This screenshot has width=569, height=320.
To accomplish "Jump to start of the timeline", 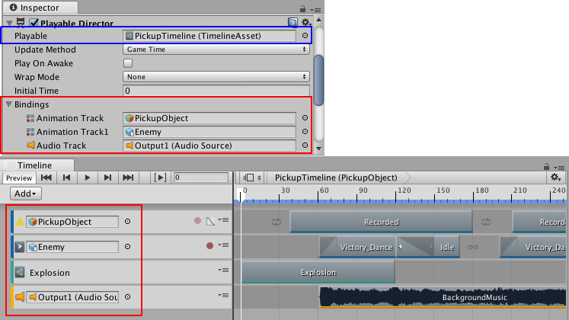I will coord(46,178).
